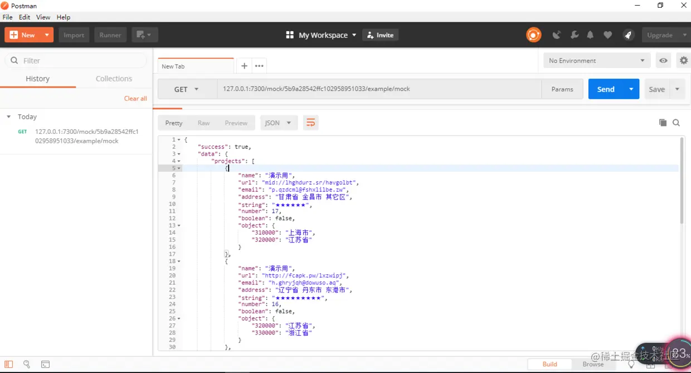
Task: Open find and replace icon in status bar
Action: (x=27, y=364)
